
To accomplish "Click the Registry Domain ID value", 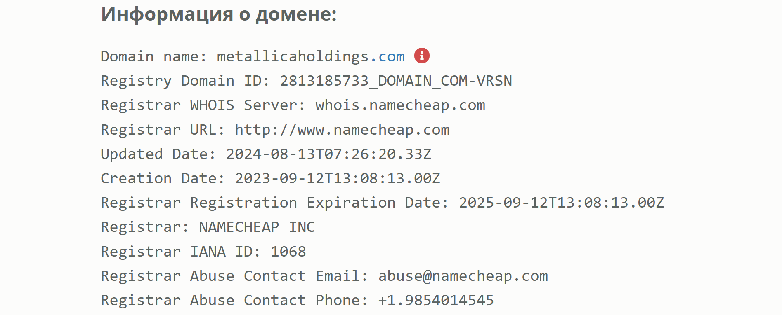I will pos(396,81).
